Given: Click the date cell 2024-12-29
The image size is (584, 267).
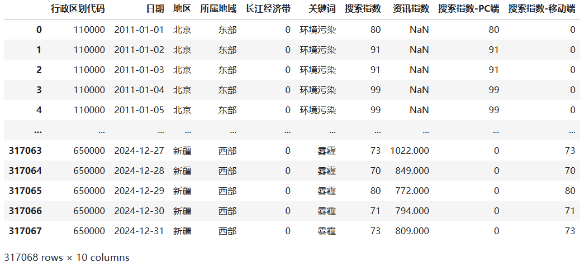Looking at the screenshot, I should coord(139,191).
